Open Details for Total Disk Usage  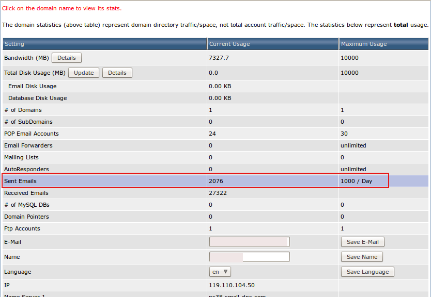[117, 73]
